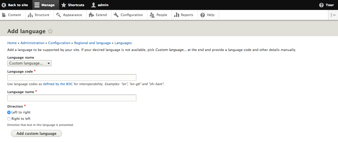Follow the 'defined by the W3C' link
The width and height of the screenshot is (338, 143).
click(x=58, y=84)
